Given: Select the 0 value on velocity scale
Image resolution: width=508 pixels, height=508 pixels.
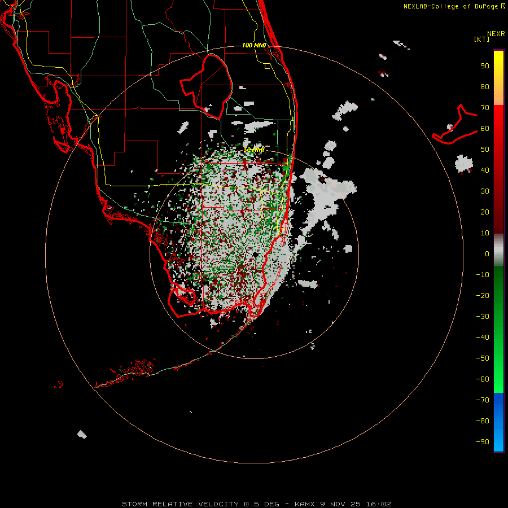Looking at the screenshot, I should [487, 254].
